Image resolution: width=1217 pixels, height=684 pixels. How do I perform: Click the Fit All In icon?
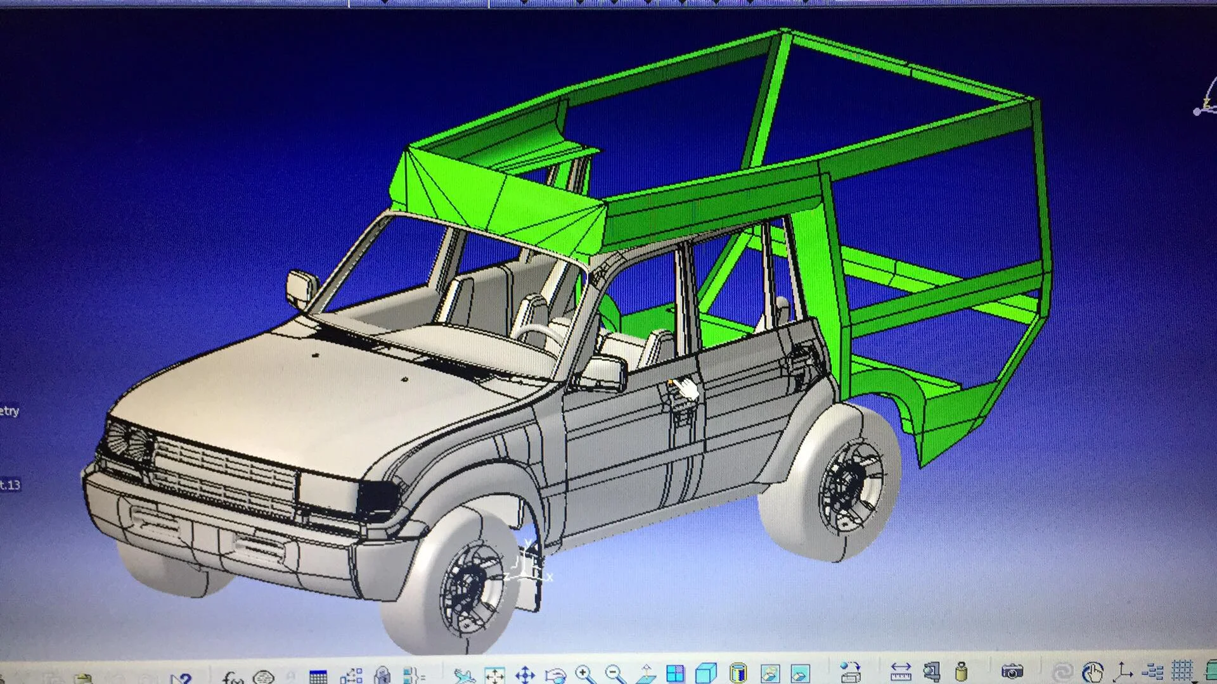494,675
